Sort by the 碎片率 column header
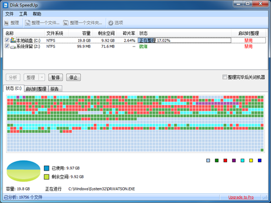This screenshot has width=271, height=203. coord(127,34)
